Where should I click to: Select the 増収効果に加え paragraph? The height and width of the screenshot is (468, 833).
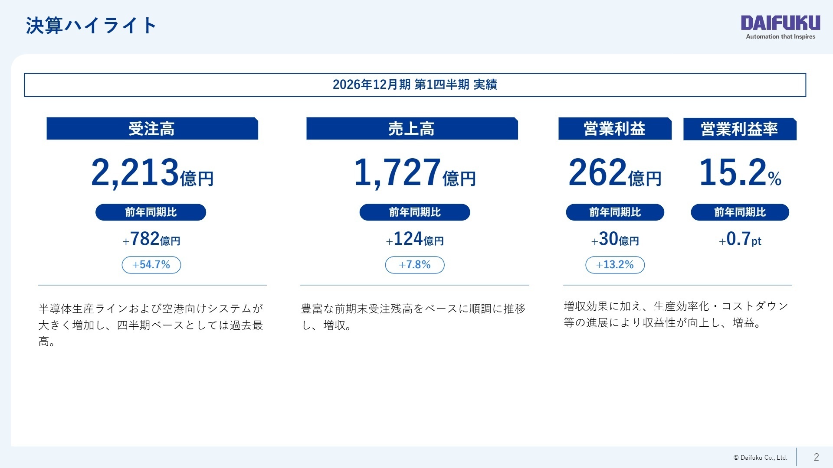(676, 315)
